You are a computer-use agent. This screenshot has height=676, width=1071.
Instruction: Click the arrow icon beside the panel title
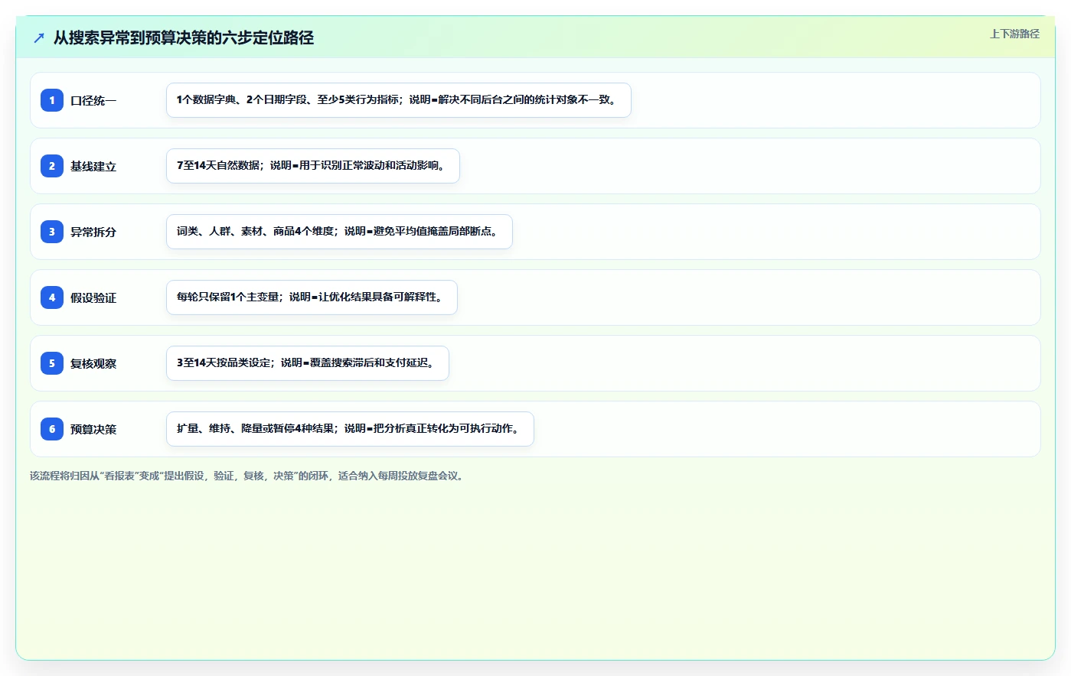[39, 37]
